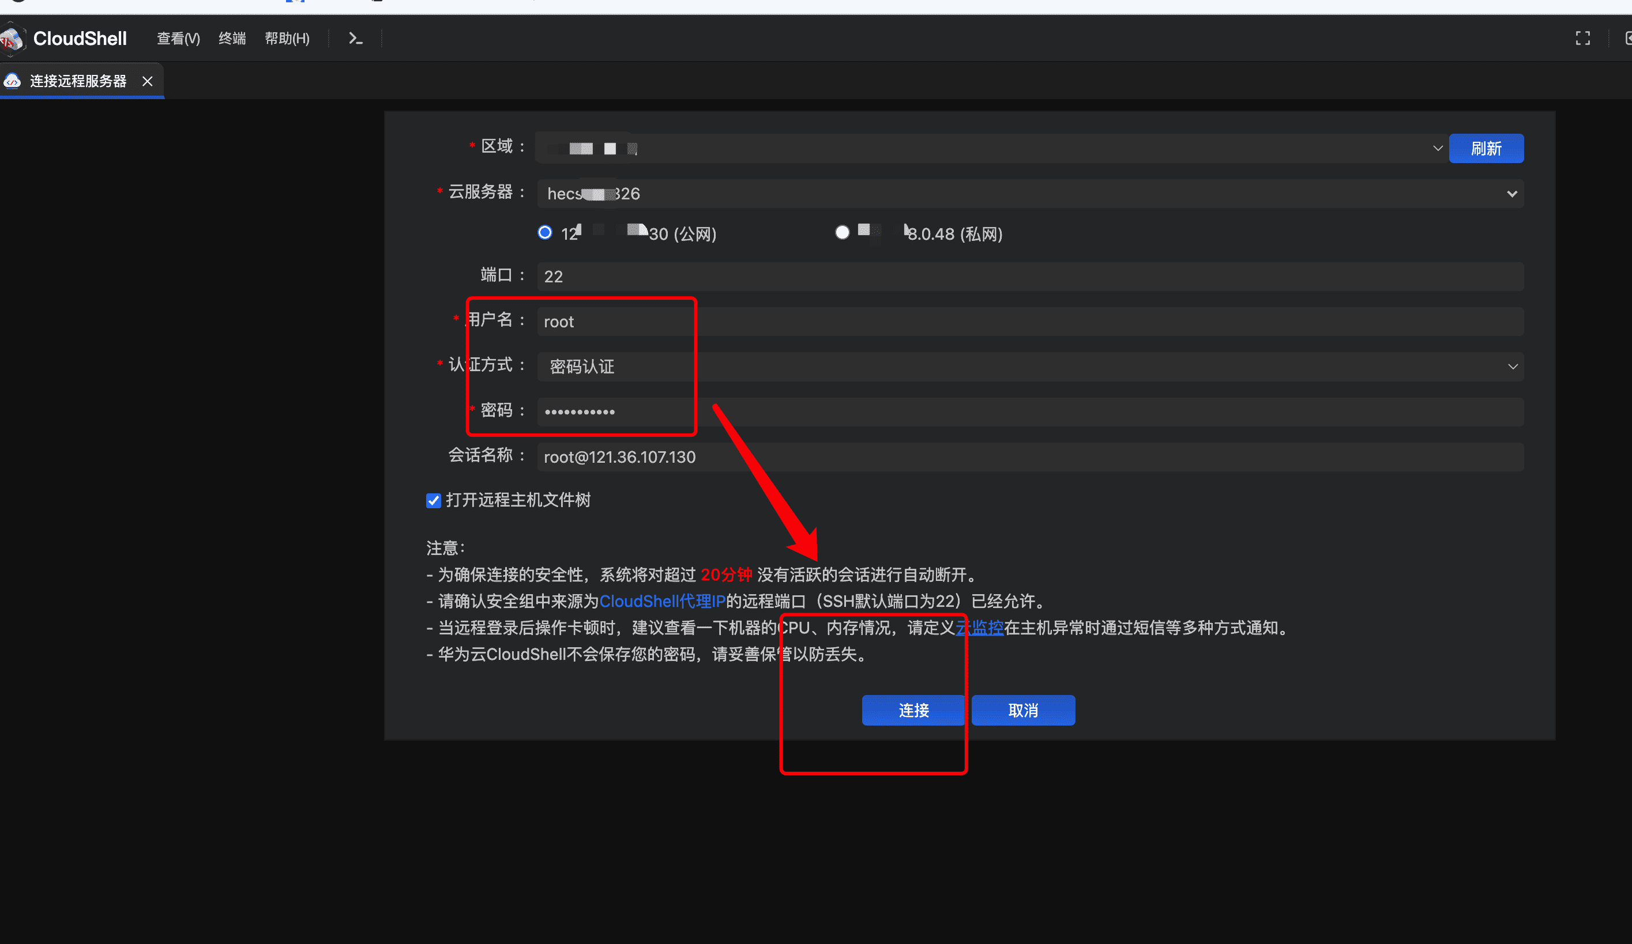Image resolution: width=1632 pixels, height=944 pixels.
Task: Open the 查看(V) menu
Action: tap(178, 39)
